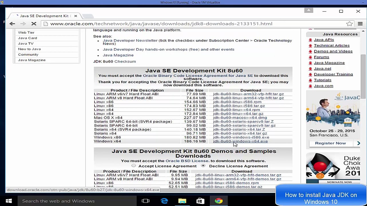This screenshot has width=367, height=206.
Task: Click the Register Now button
Action: (330, 143)
